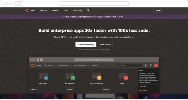This screenshot has width=188, height=100.
Task: Click the browser address bar
Action: [x=94, y=3]
